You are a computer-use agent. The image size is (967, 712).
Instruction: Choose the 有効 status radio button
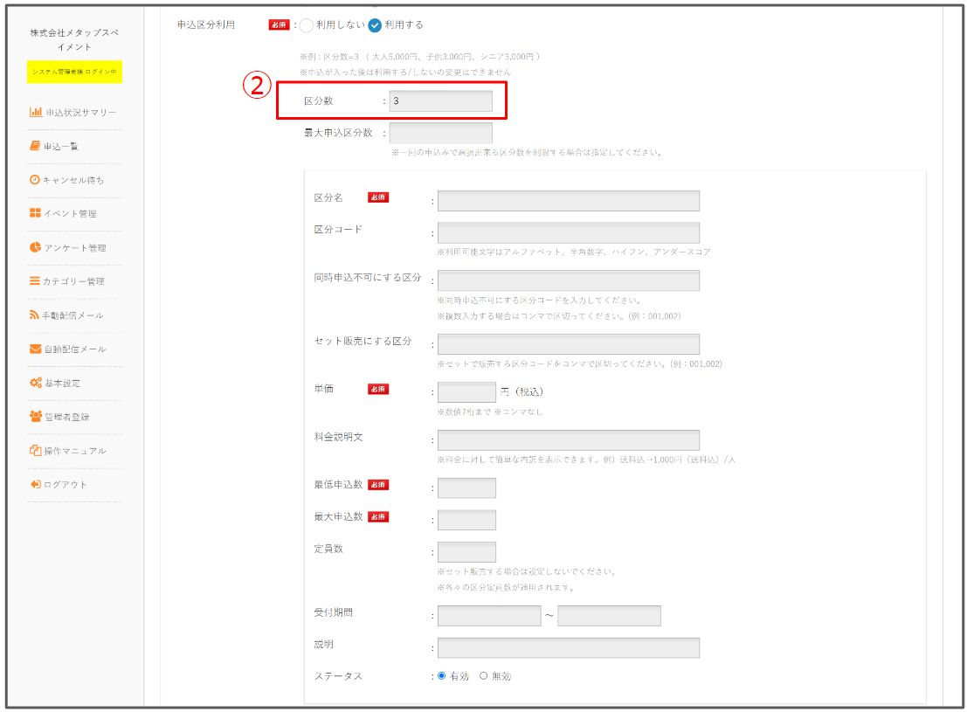pos(442,676)
